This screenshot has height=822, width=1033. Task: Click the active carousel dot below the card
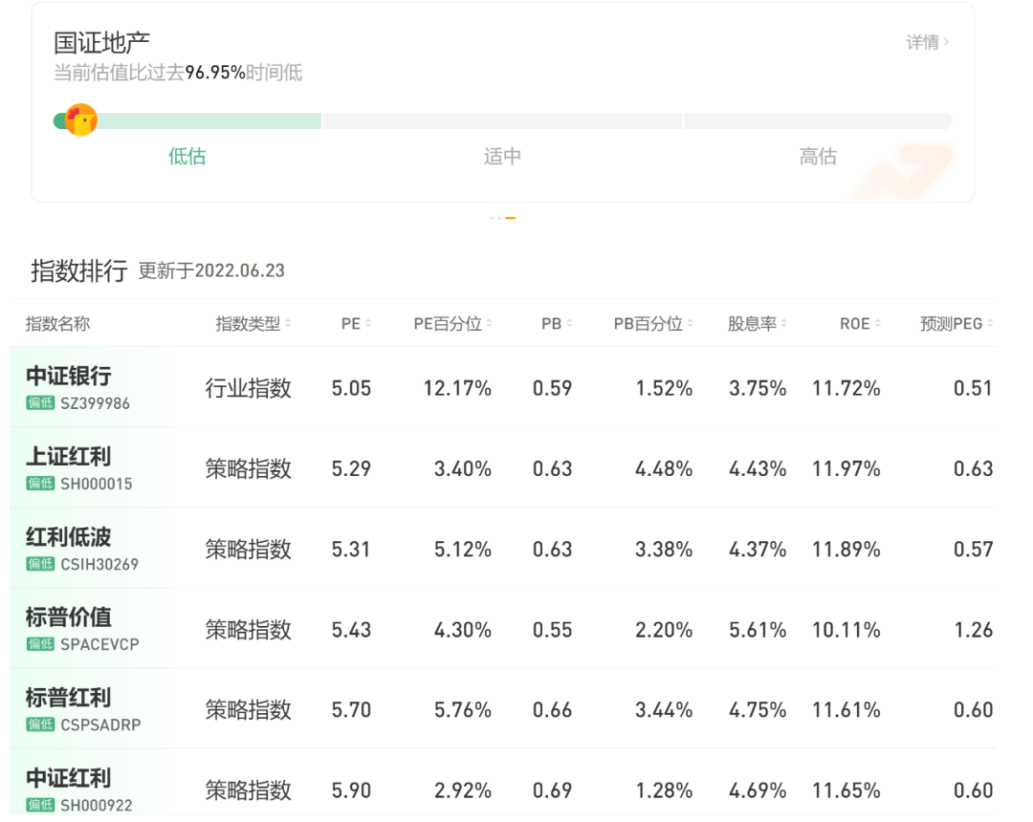coord(509,218)
